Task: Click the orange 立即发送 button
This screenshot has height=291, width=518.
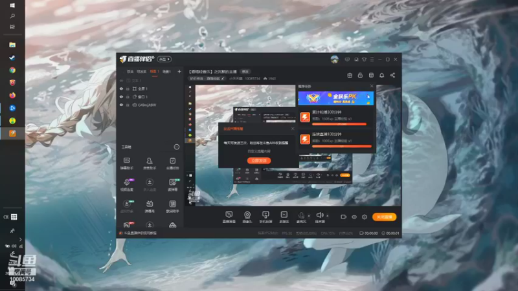Action: (x=259, y=160)
